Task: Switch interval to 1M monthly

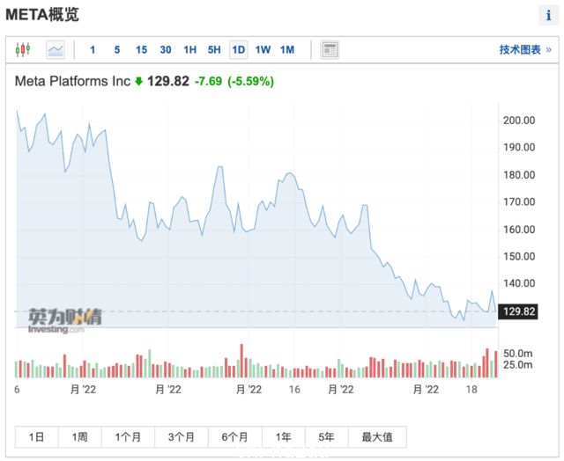Action: click(287, 49)
